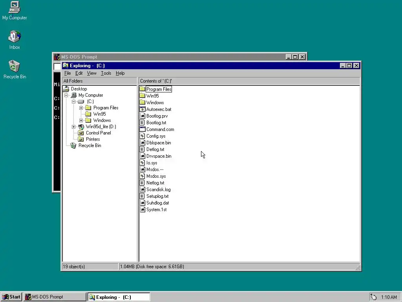
Task: Click the MS-DOS Prompt title bar icon
Action: tap(57, 57)
